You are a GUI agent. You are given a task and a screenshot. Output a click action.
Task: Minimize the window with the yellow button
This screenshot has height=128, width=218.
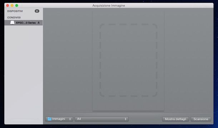pyautogui.click(x=12, y=6)
